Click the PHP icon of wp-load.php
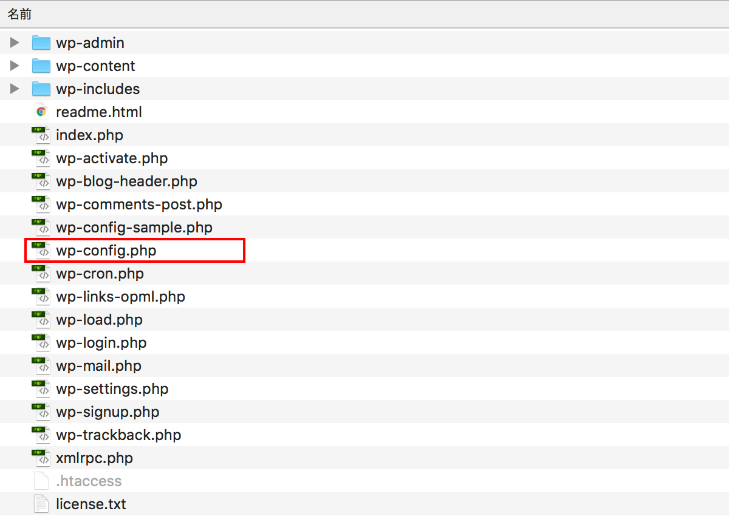 pyautogui.click(x=41, y=319)
